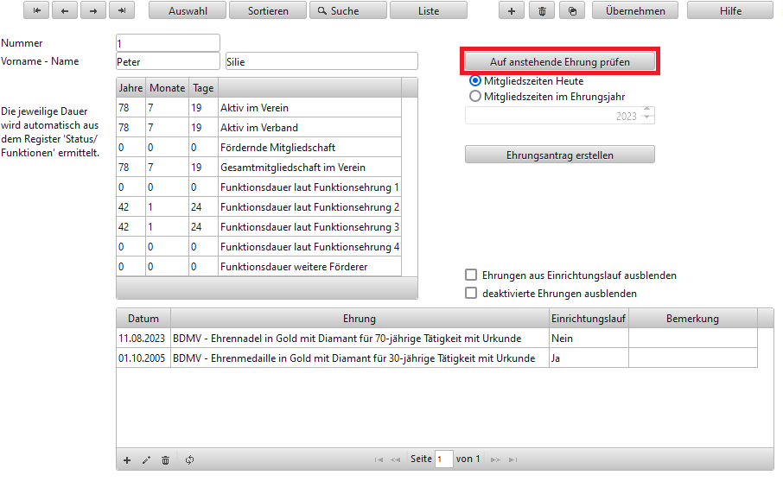
Task: Select Mitgliedszeiten im Ehrungsjahr option
Action: [474, 97]
